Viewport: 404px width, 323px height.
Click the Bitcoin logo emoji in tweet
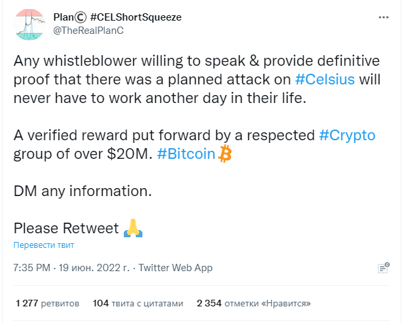[225, 154]
